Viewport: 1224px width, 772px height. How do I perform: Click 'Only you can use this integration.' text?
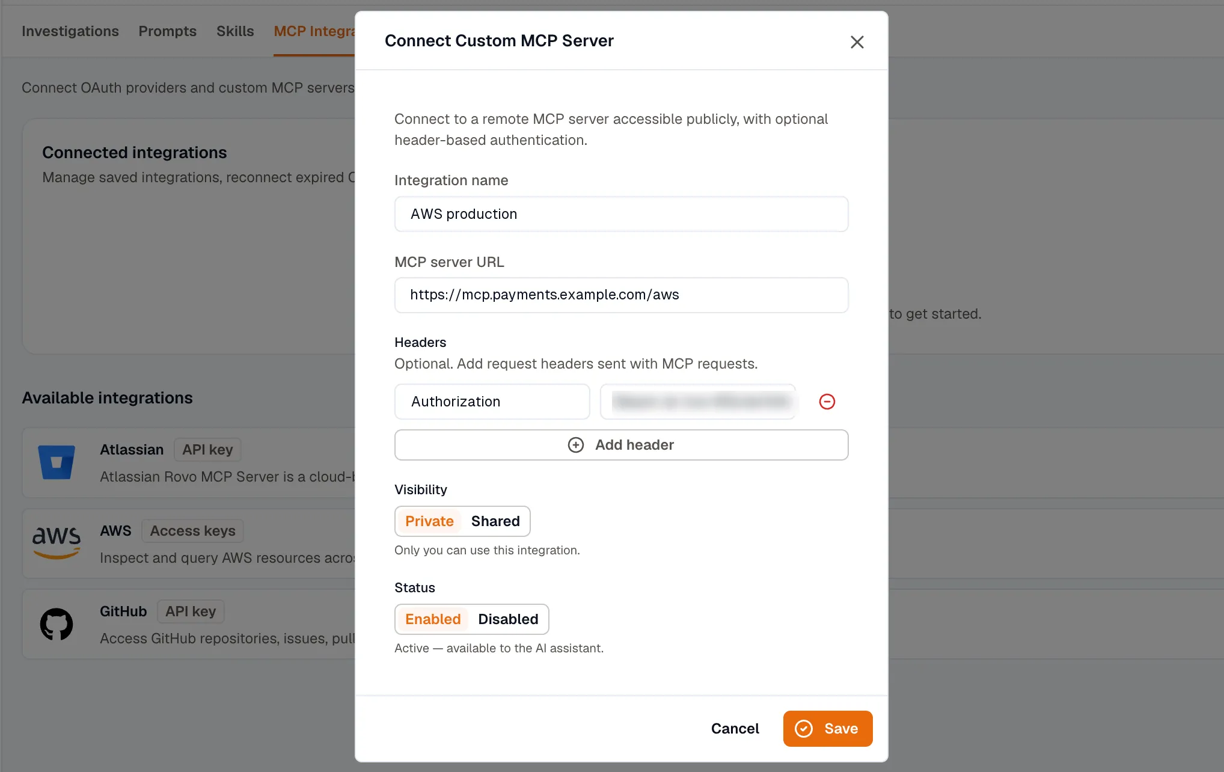(487, 550)
